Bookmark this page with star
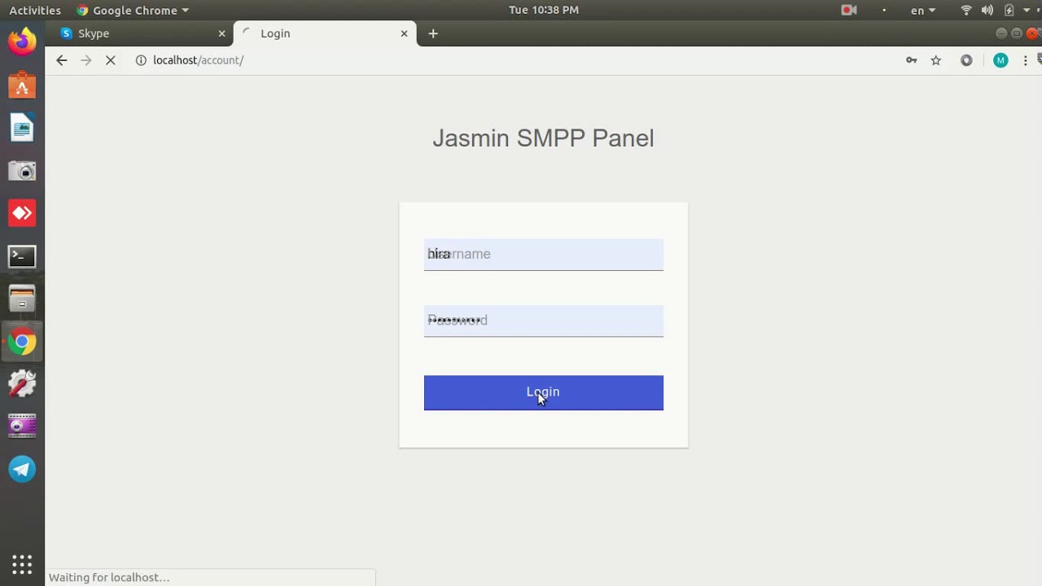Screen dimensions: 1042x586 pyautogui.click(x=936, y=60)
